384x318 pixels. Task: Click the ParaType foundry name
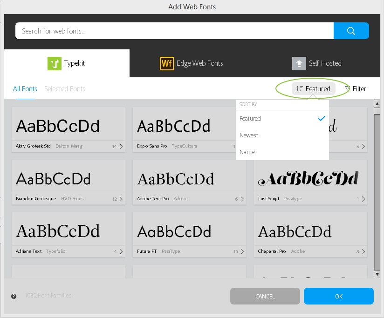(171, 251)
